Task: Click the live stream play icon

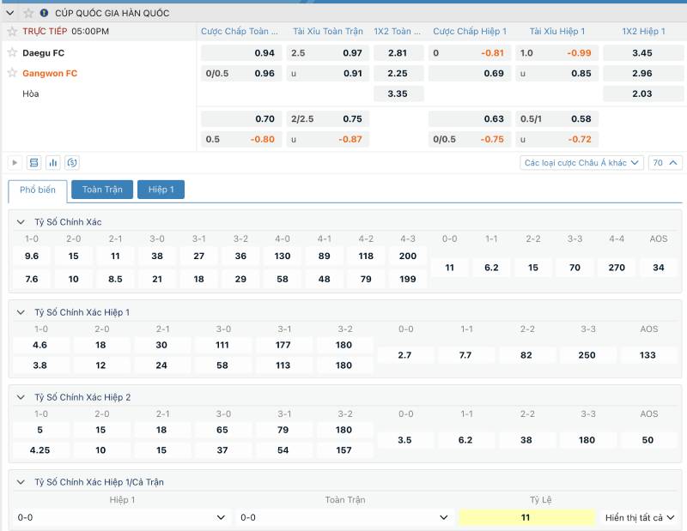Action: click(x=15, y=162)
